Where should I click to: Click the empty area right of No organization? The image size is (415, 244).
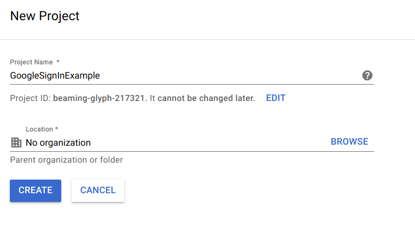(x=208, y=142)
